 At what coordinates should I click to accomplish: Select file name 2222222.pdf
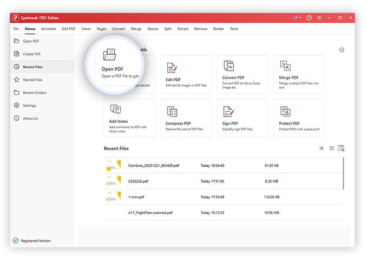(138, 181)
